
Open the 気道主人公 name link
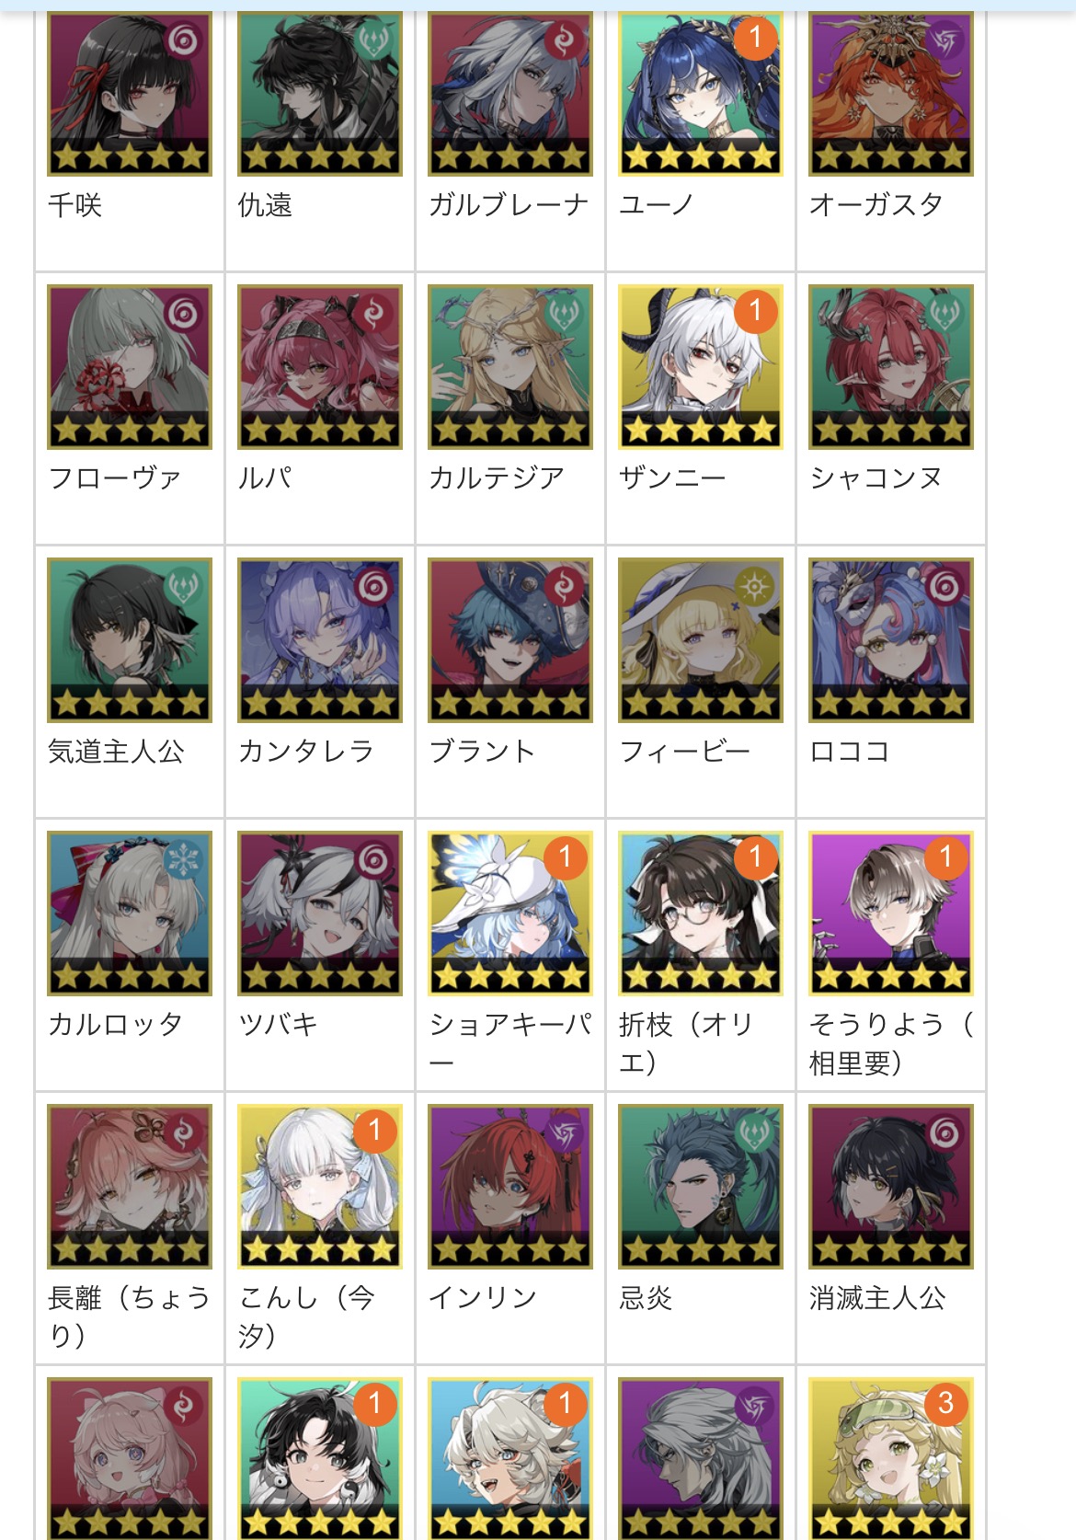tap(116, 752)
